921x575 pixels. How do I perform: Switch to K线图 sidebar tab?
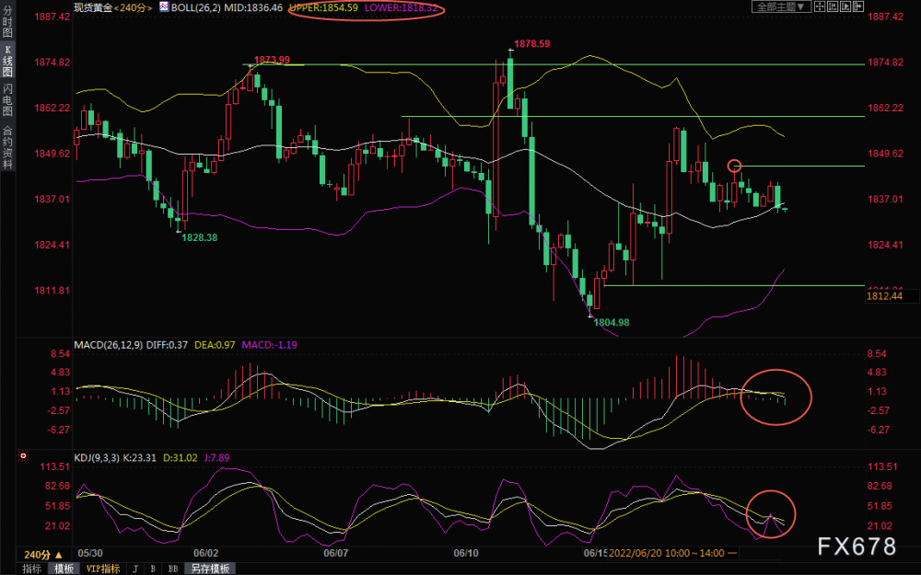click(x=7, y=61)
